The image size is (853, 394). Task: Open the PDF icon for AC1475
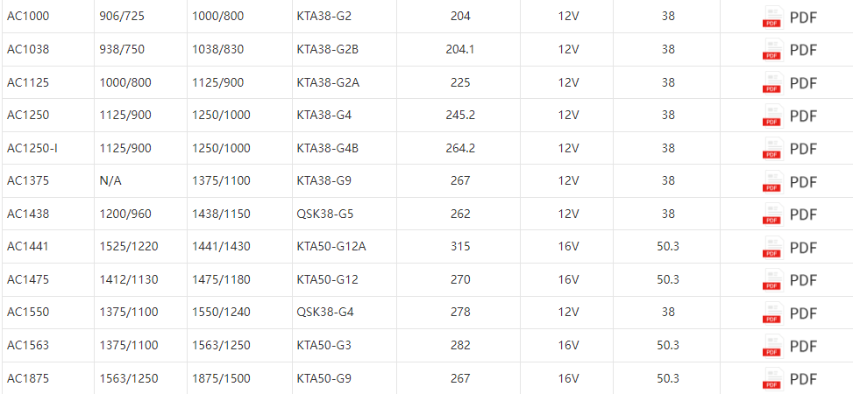(x=772, y=280)
